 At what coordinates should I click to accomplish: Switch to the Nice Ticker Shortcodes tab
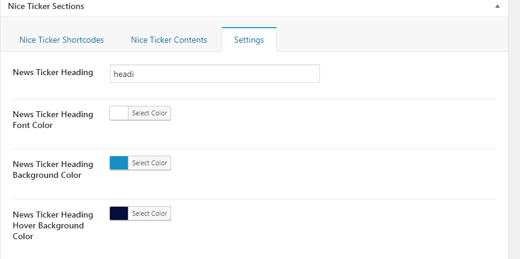pos(61,40)
